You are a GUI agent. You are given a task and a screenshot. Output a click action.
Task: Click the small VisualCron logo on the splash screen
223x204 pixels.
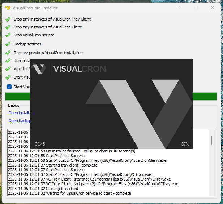pyautogui.click(x=38, y=69)
